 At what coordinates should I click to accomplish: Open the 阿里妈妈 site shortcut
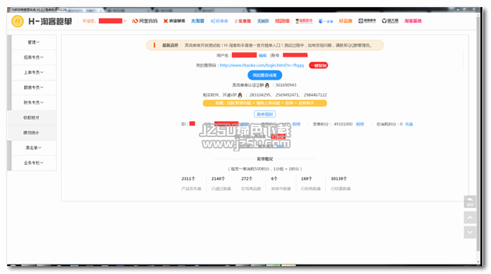(145, 21)
